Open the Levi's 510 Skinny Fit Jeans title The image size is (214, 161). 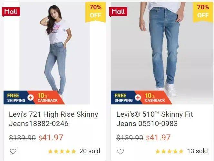[x=155, y=119]
